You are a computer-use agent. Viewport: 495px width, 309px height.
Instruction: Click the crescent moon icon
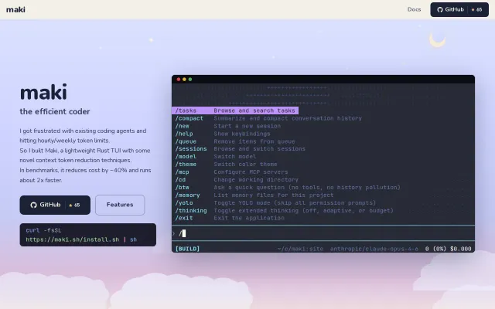click(438, 40)
